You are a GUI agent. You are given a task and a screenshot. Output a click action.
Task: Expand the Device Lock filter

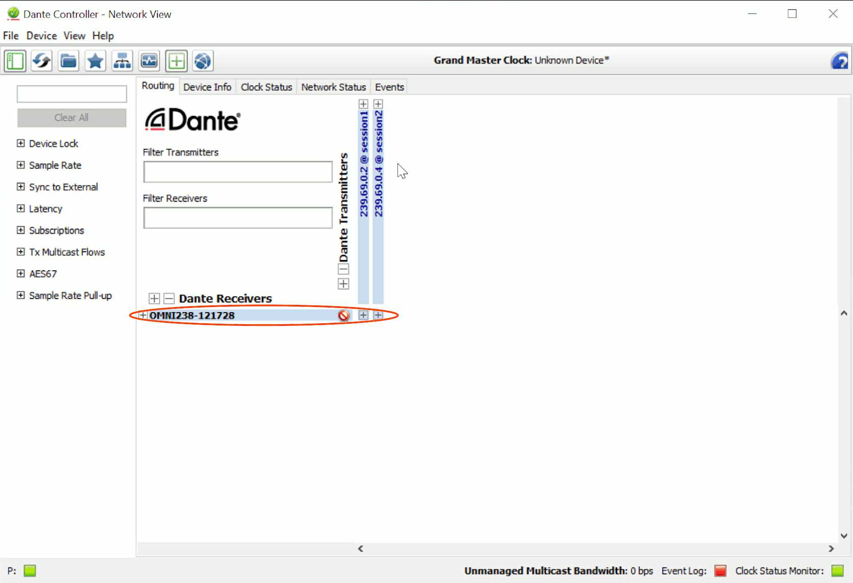coord(20,143)
